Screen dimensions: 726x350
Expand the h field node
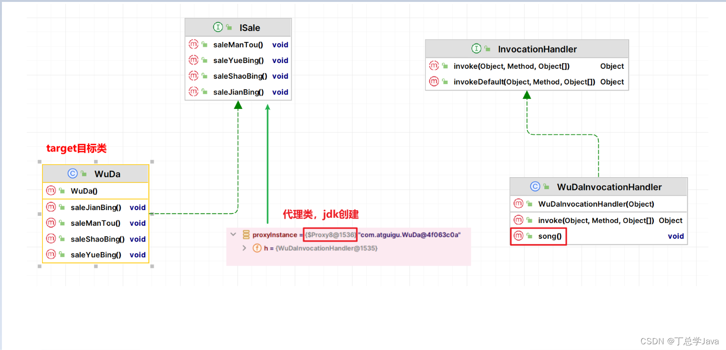pos(244,248)
